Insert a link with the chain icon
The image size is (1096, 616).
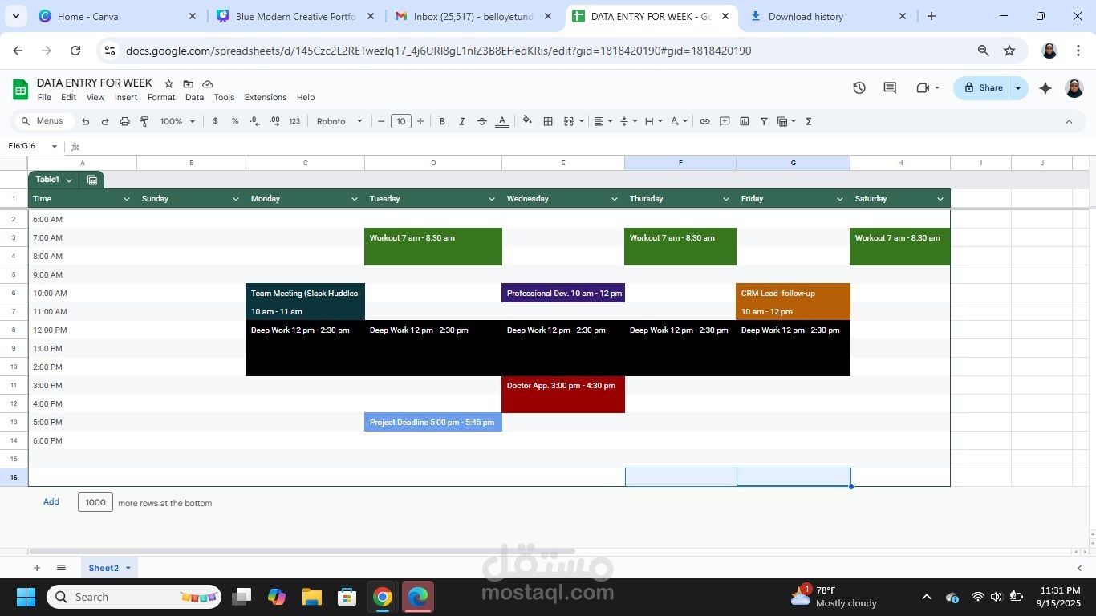[704, 121]
